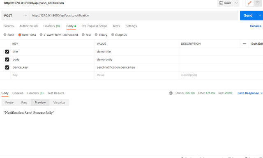263x158 pixels.
Task: Uncheck the title row checkbox
Action: tap(7, 52)
